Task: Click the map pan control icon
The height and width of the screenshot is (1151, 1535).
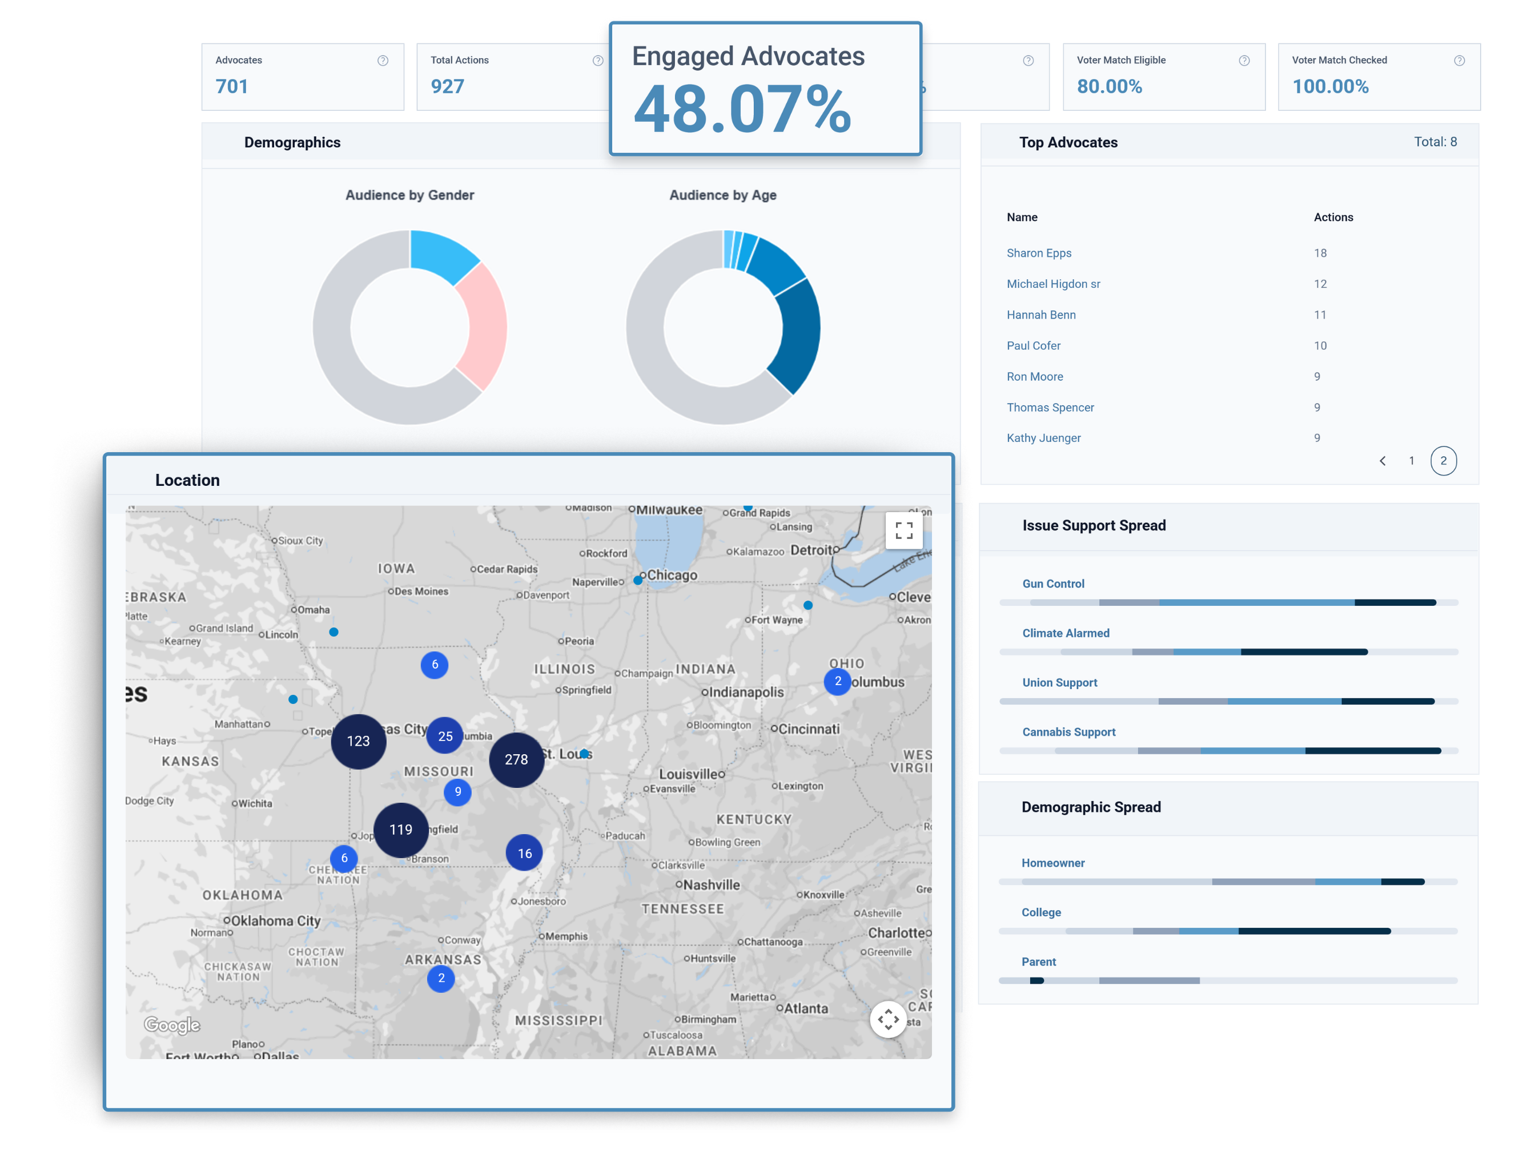Action: point(888,1019)
